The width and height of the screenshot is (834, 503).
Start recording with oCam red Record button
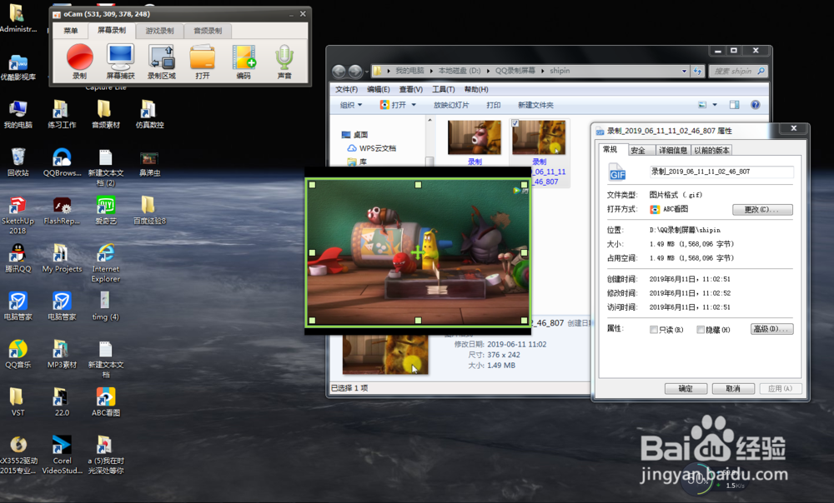coord(80,57)
